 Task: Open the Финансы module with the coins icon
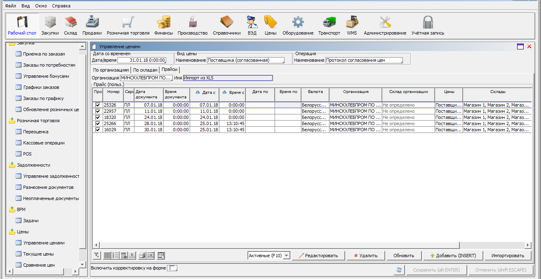[164, 26]
